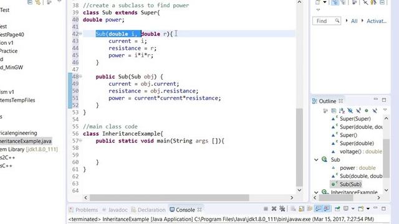The height and width of the screenshot is (224, 399).
Task: Click the editor horizontal scrollbar thumb
Action: [x=169, y=198]
